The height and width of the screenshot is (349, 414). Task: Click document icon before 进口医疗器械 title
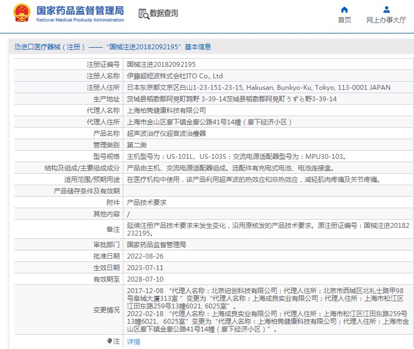18,47
